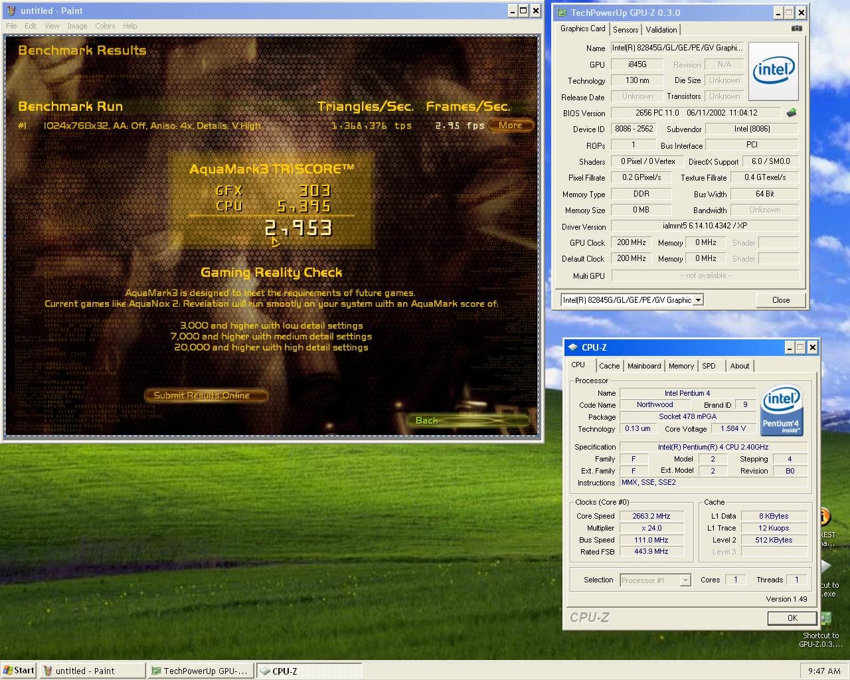This screenshot has height=680, width=850.
Task: Click the Device ID value 8086 - 2562
Action: point(634,129)
